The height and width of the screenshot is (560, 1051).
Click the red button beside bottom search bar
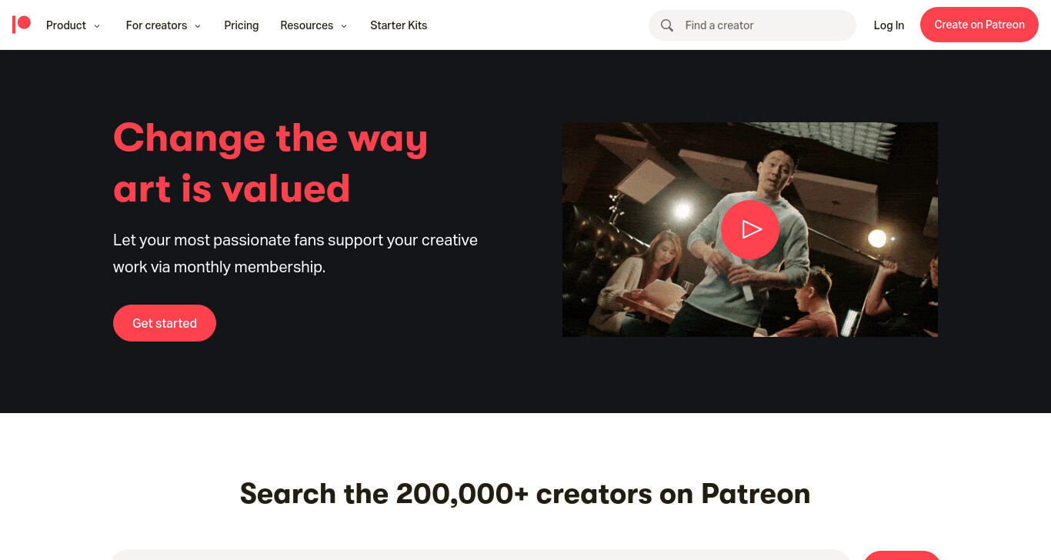tap(902, 555)
